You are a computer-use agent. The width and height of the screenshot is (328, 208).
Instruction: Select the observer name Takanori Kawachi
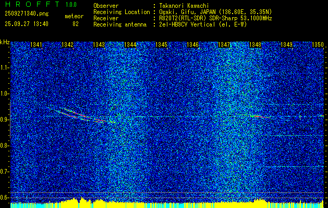pyautogui.click(x=183, y=6)
